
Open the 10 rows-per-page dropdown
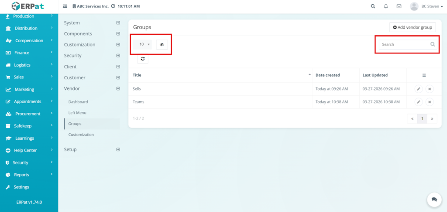[x=144, y=44]
